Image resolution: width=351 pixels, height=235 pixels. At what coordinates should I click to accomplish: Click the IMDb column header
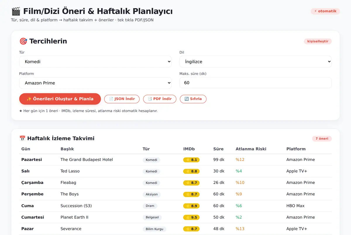click(189, 149)
